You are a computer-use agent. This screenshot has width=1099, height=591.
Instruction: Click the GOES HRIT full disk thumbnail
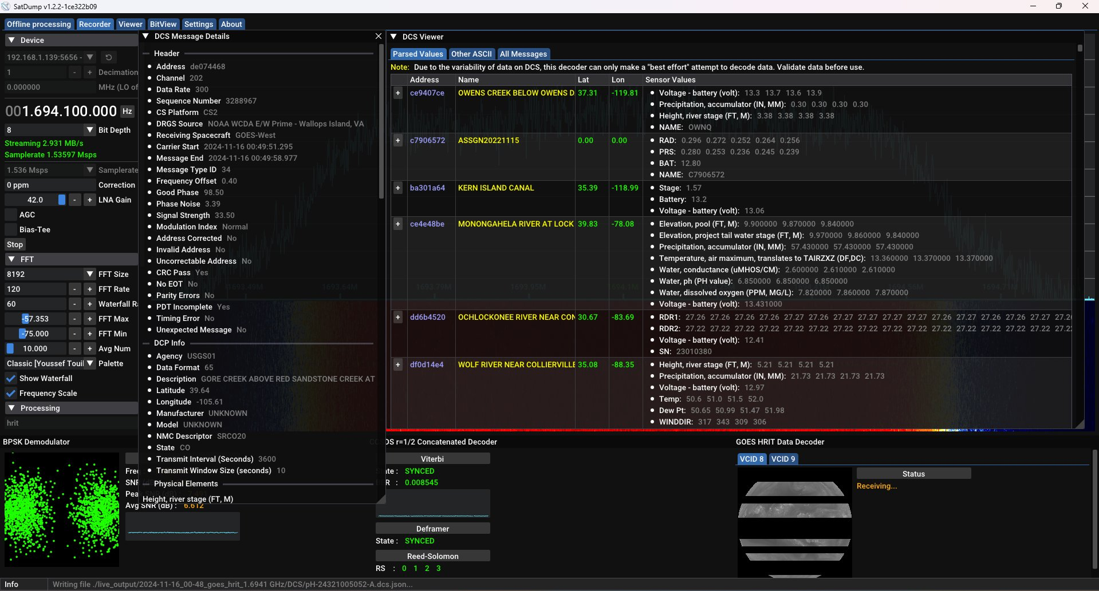click(794, 523)
